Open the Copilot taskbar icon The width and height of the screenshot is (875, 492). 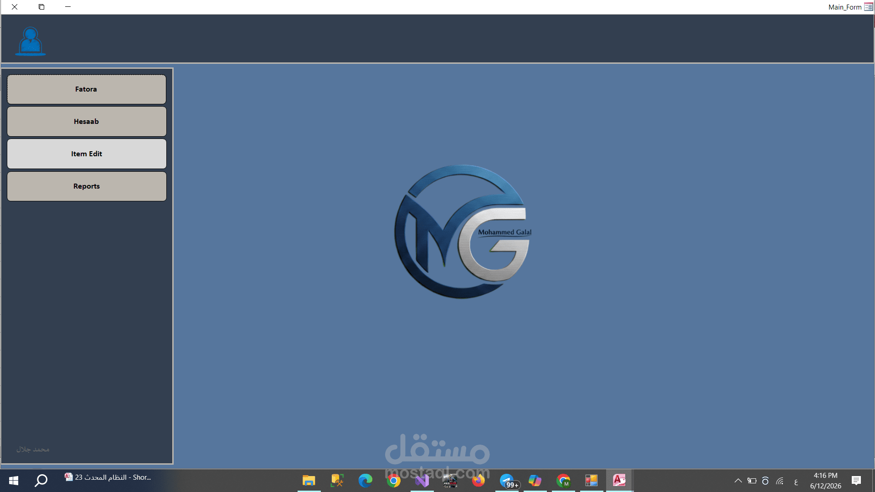tap(535, 481)
